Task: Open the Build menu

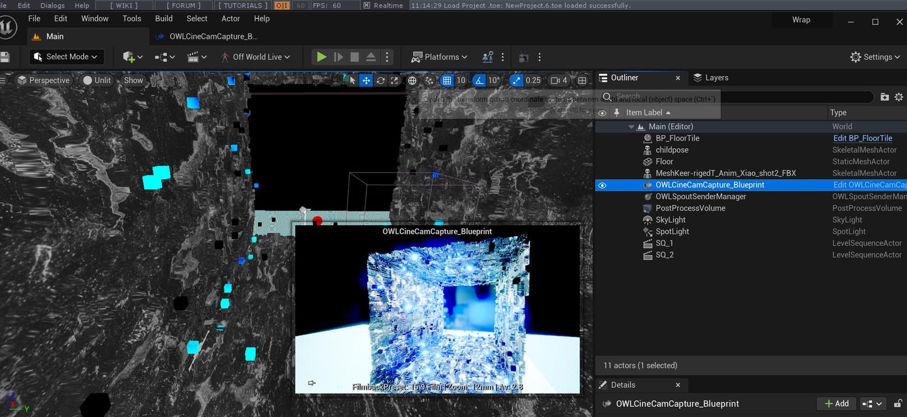Action: pos(164,19)
